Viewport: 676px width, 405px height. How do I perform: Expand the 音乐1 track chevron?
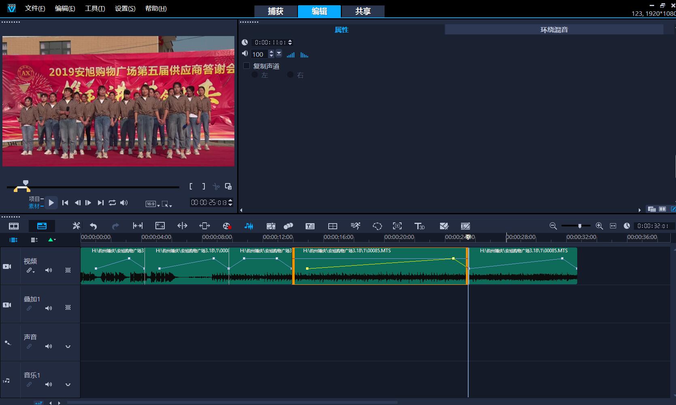68,385
